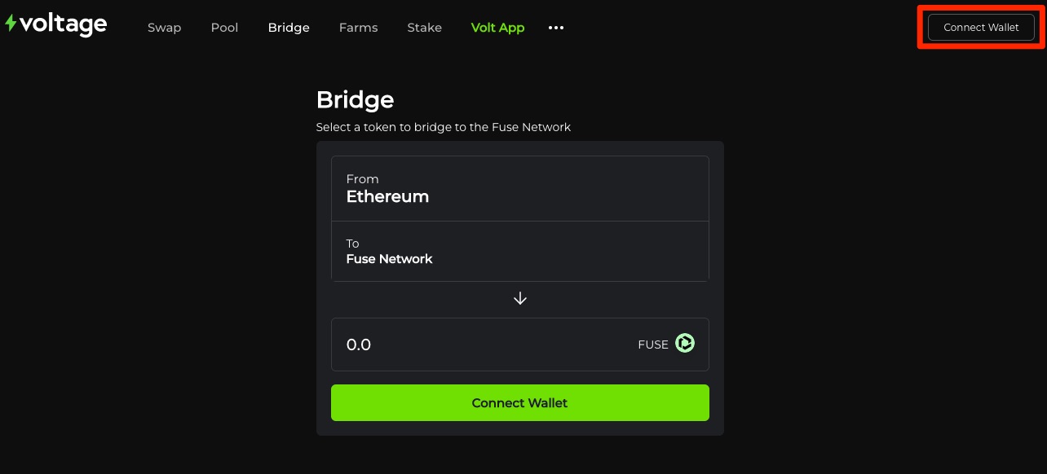The width and height of the screenshot is (1047, 474).
Task: Click the Voltage lightning bolt logo icon
Action: tap(11, 24)
